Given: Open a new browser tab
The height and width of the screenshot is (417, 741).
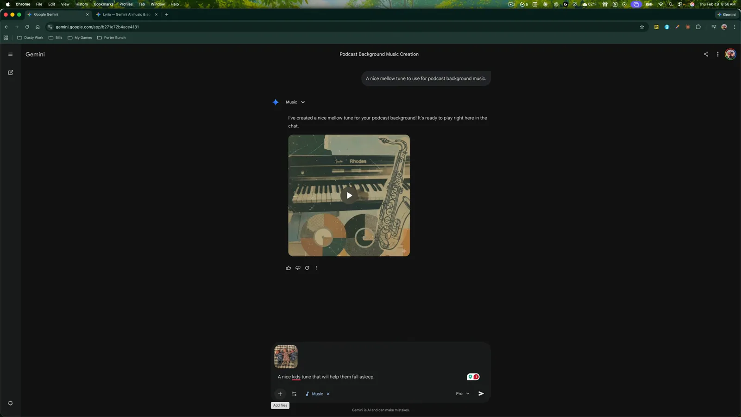Looking at the screenshot, I should [x=167, y=14].
